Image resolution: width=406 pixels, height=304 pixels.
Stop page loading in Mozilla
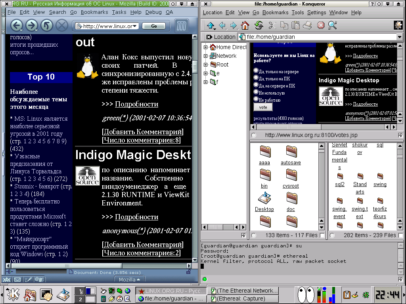point(61,25)
